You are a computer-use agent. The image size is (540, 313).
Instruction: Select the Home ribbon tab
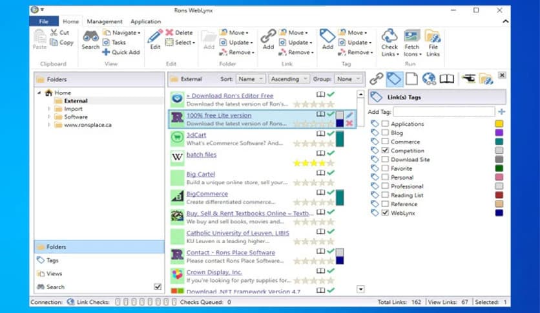[70, 21]
